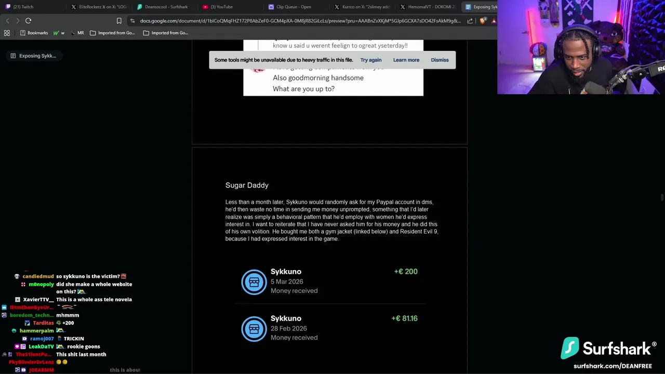Open the 'Exposing Sykk...' document outline entry
665x374 pixels.
[33, 56]
